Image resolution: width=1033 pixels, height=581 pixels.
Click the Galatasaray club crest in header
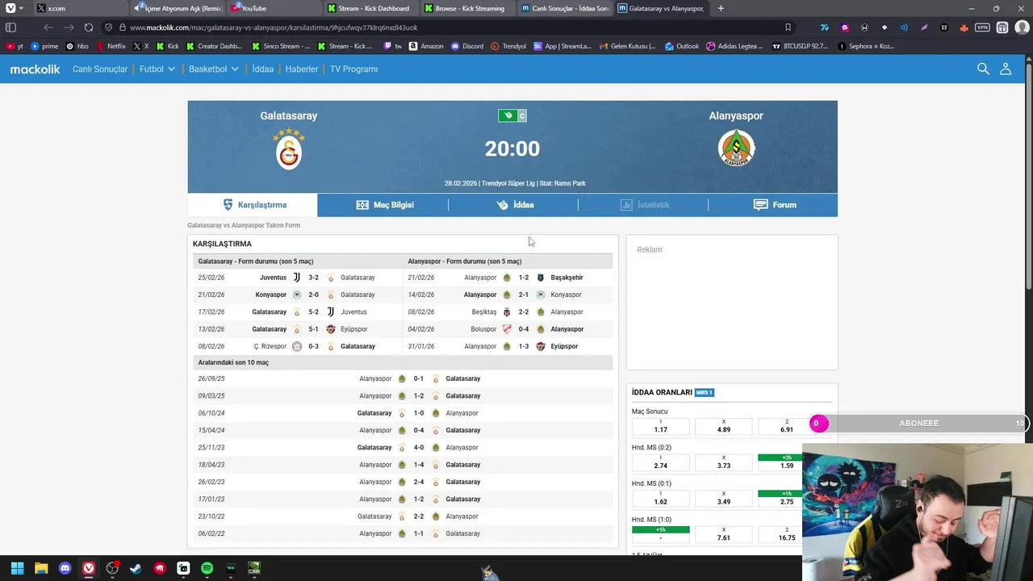tap(289, 148)
